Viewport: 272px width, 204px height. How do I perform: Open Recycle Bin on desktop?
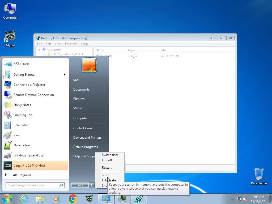259,176
